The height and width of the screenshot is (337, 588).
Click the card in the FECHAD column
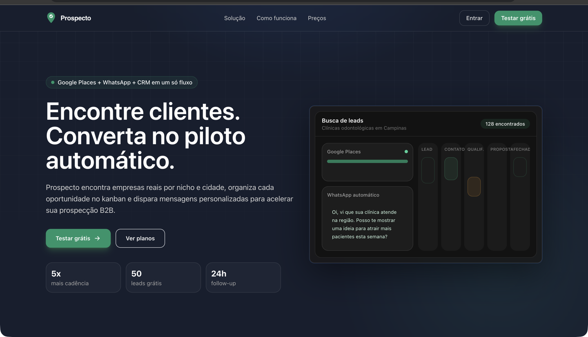pos(520,167)
